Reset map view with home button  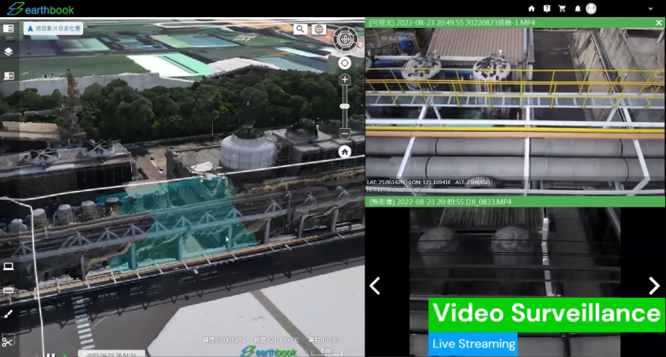pyautogui.click(x=345, y=152)
